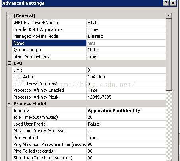
Task: Select the CPU Limit property
Action: (x=49, y=70)
